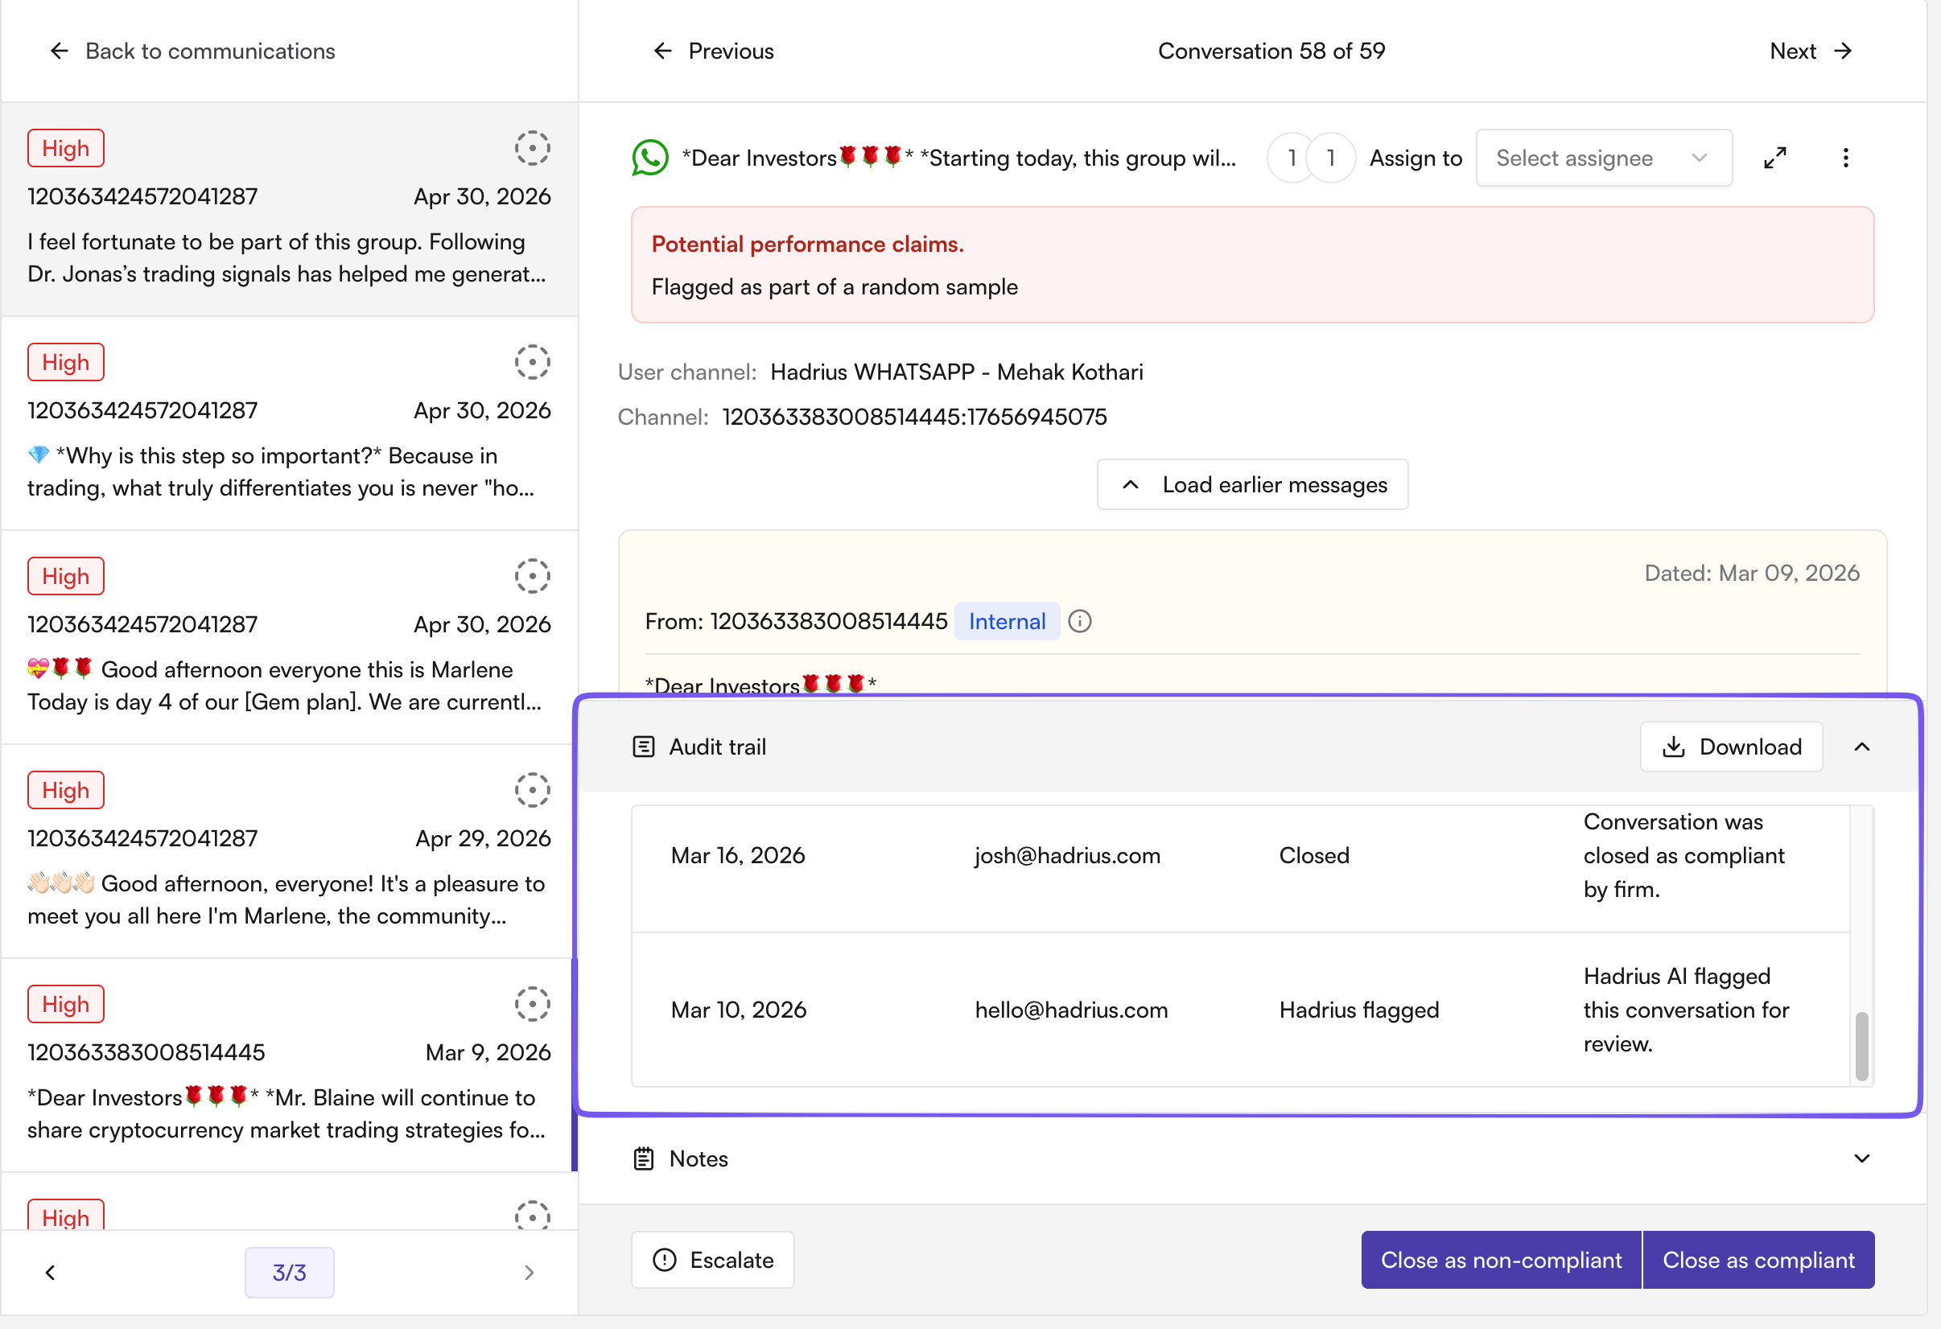This screenshot has height=1329, width=1941.
Task: Go to the Next conversation
Action: (x=1811, y=51)
